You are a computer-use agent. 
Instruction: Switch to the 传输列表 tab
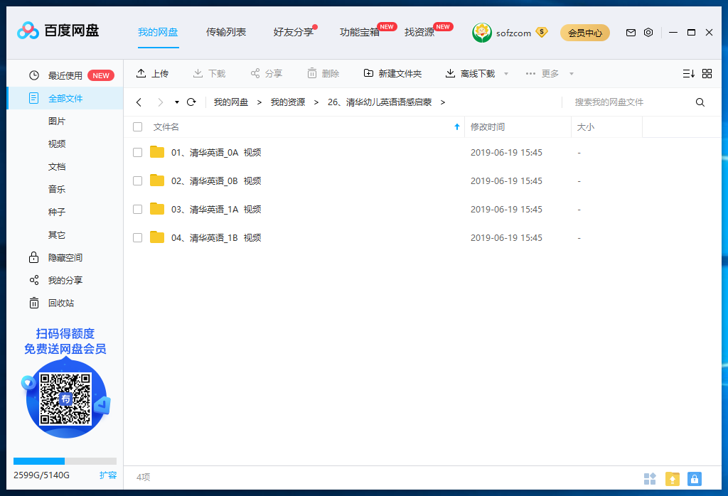226,32
